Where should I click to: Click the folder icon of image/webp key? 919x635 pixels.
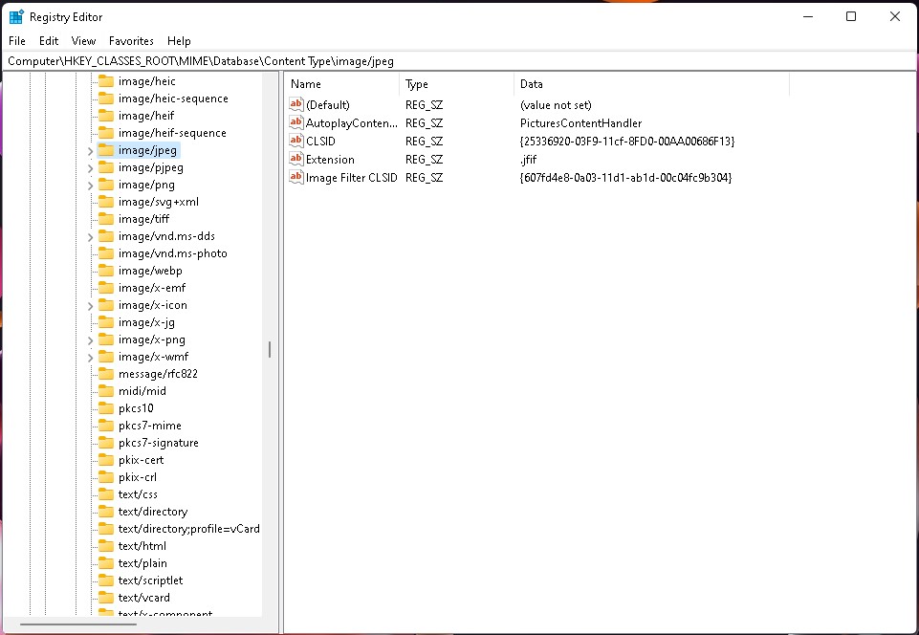click(x=106, y=271)
